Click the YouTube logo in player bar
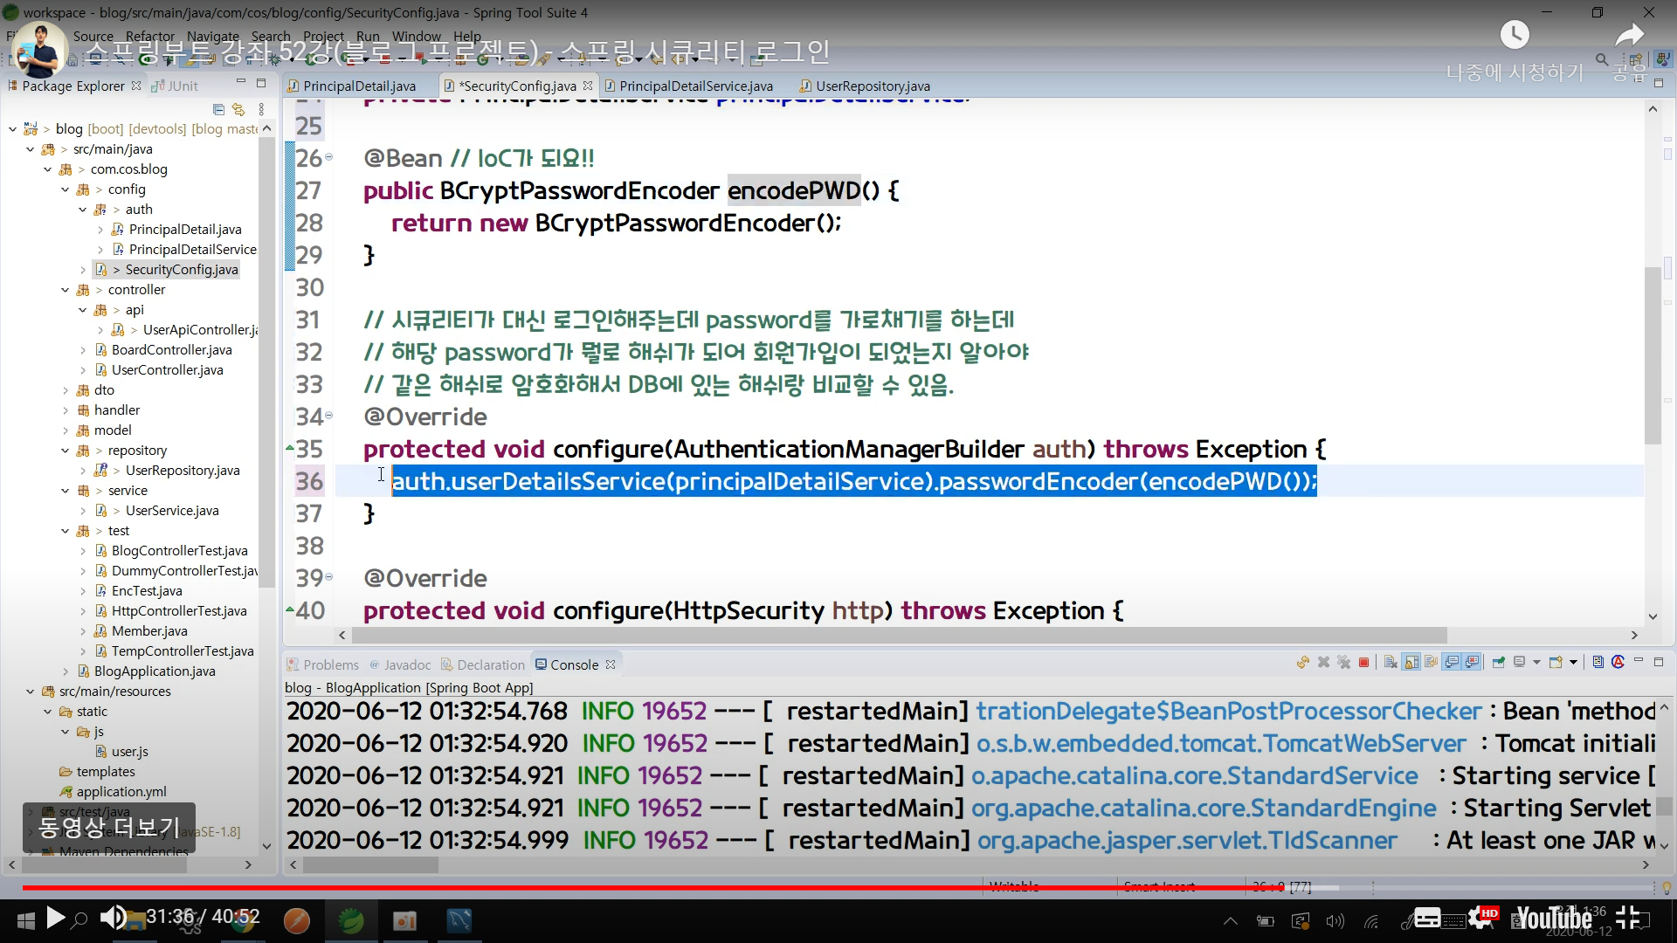The height and width of the screenshot is (943, 1677). tap(1554, 918)
